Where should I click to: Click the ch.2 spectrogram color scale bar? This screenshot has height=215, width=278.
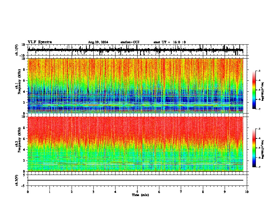pyautogui.click(x=254, y=148)
